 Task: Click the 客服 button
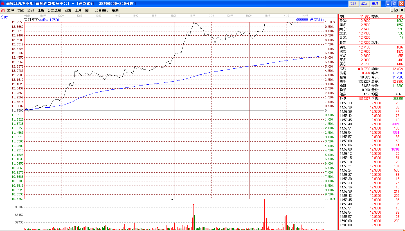[x=353, y=3]
